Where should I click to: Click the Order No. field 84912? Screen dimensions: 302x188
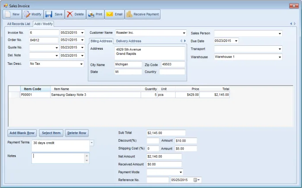(x=44, y=40)
